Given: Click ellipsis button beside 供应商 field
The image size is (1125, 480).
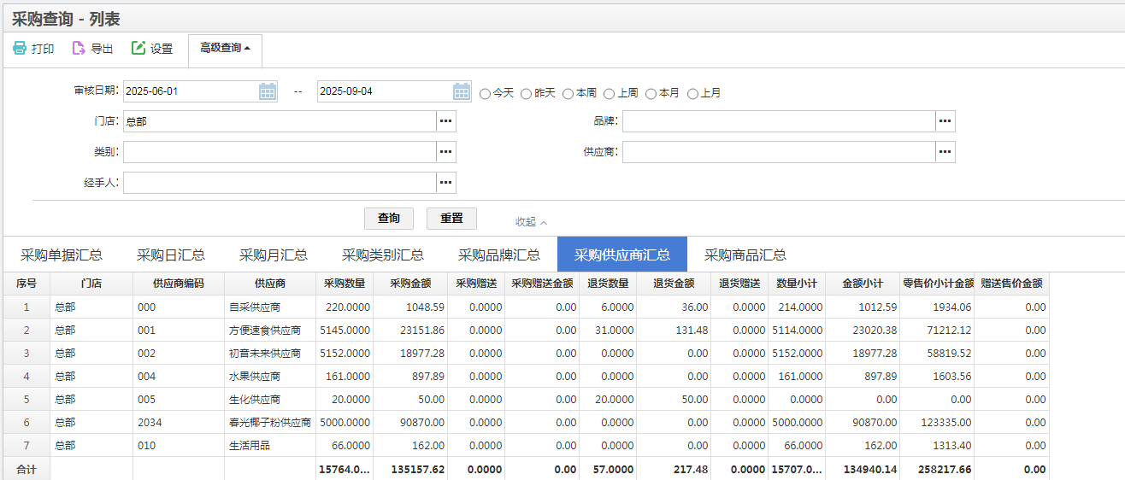Looking at the screenshot, I should pyautogui.click(x=945, y=152).
